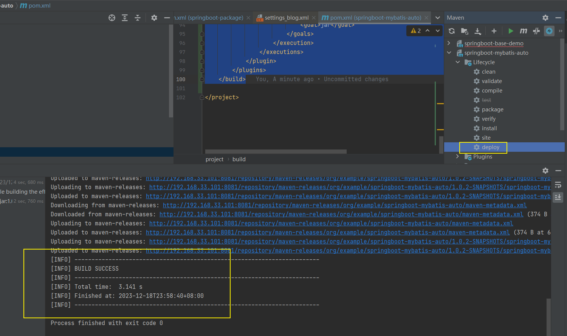Reload all Maven projects
The image size is (567, 336).
coord(452,31)
